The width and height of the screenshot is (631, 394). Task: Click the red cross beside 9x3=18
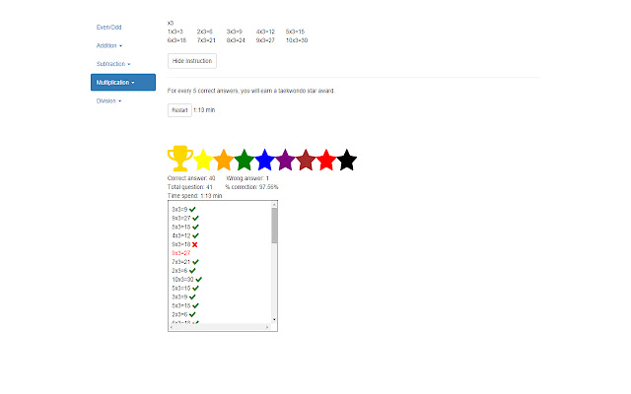click(x=195, y=244)
